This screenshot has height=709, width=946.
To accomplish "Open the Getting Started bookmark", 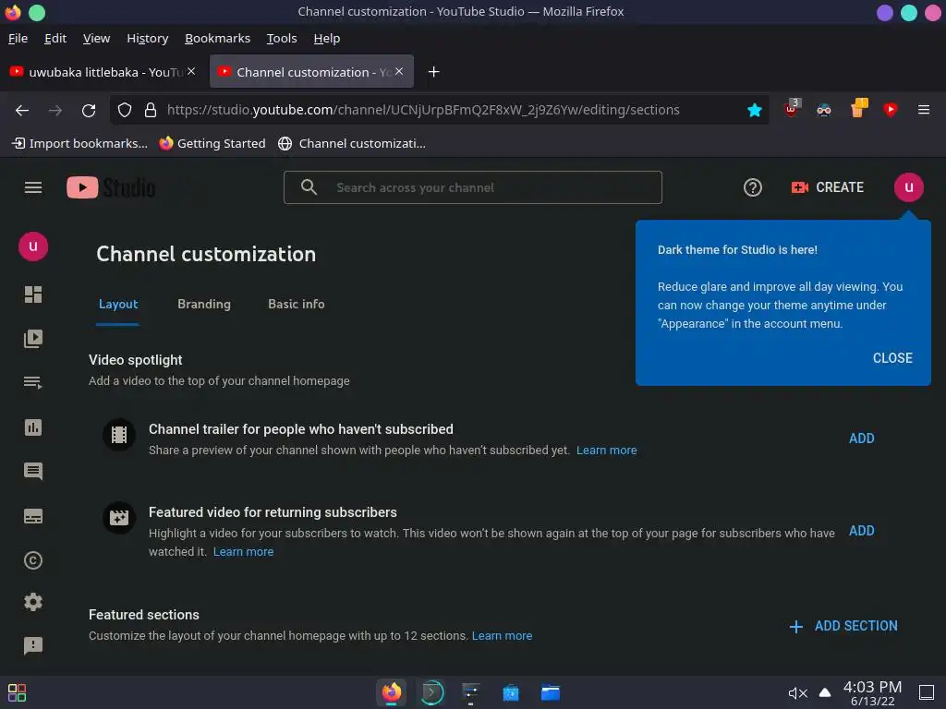I will [212, 143].
